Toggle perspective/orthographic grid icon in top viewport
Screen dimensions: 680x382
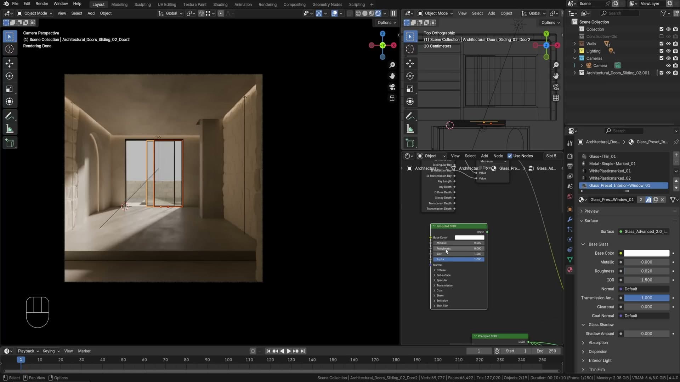pyautogui.click(x=556, y=98)
